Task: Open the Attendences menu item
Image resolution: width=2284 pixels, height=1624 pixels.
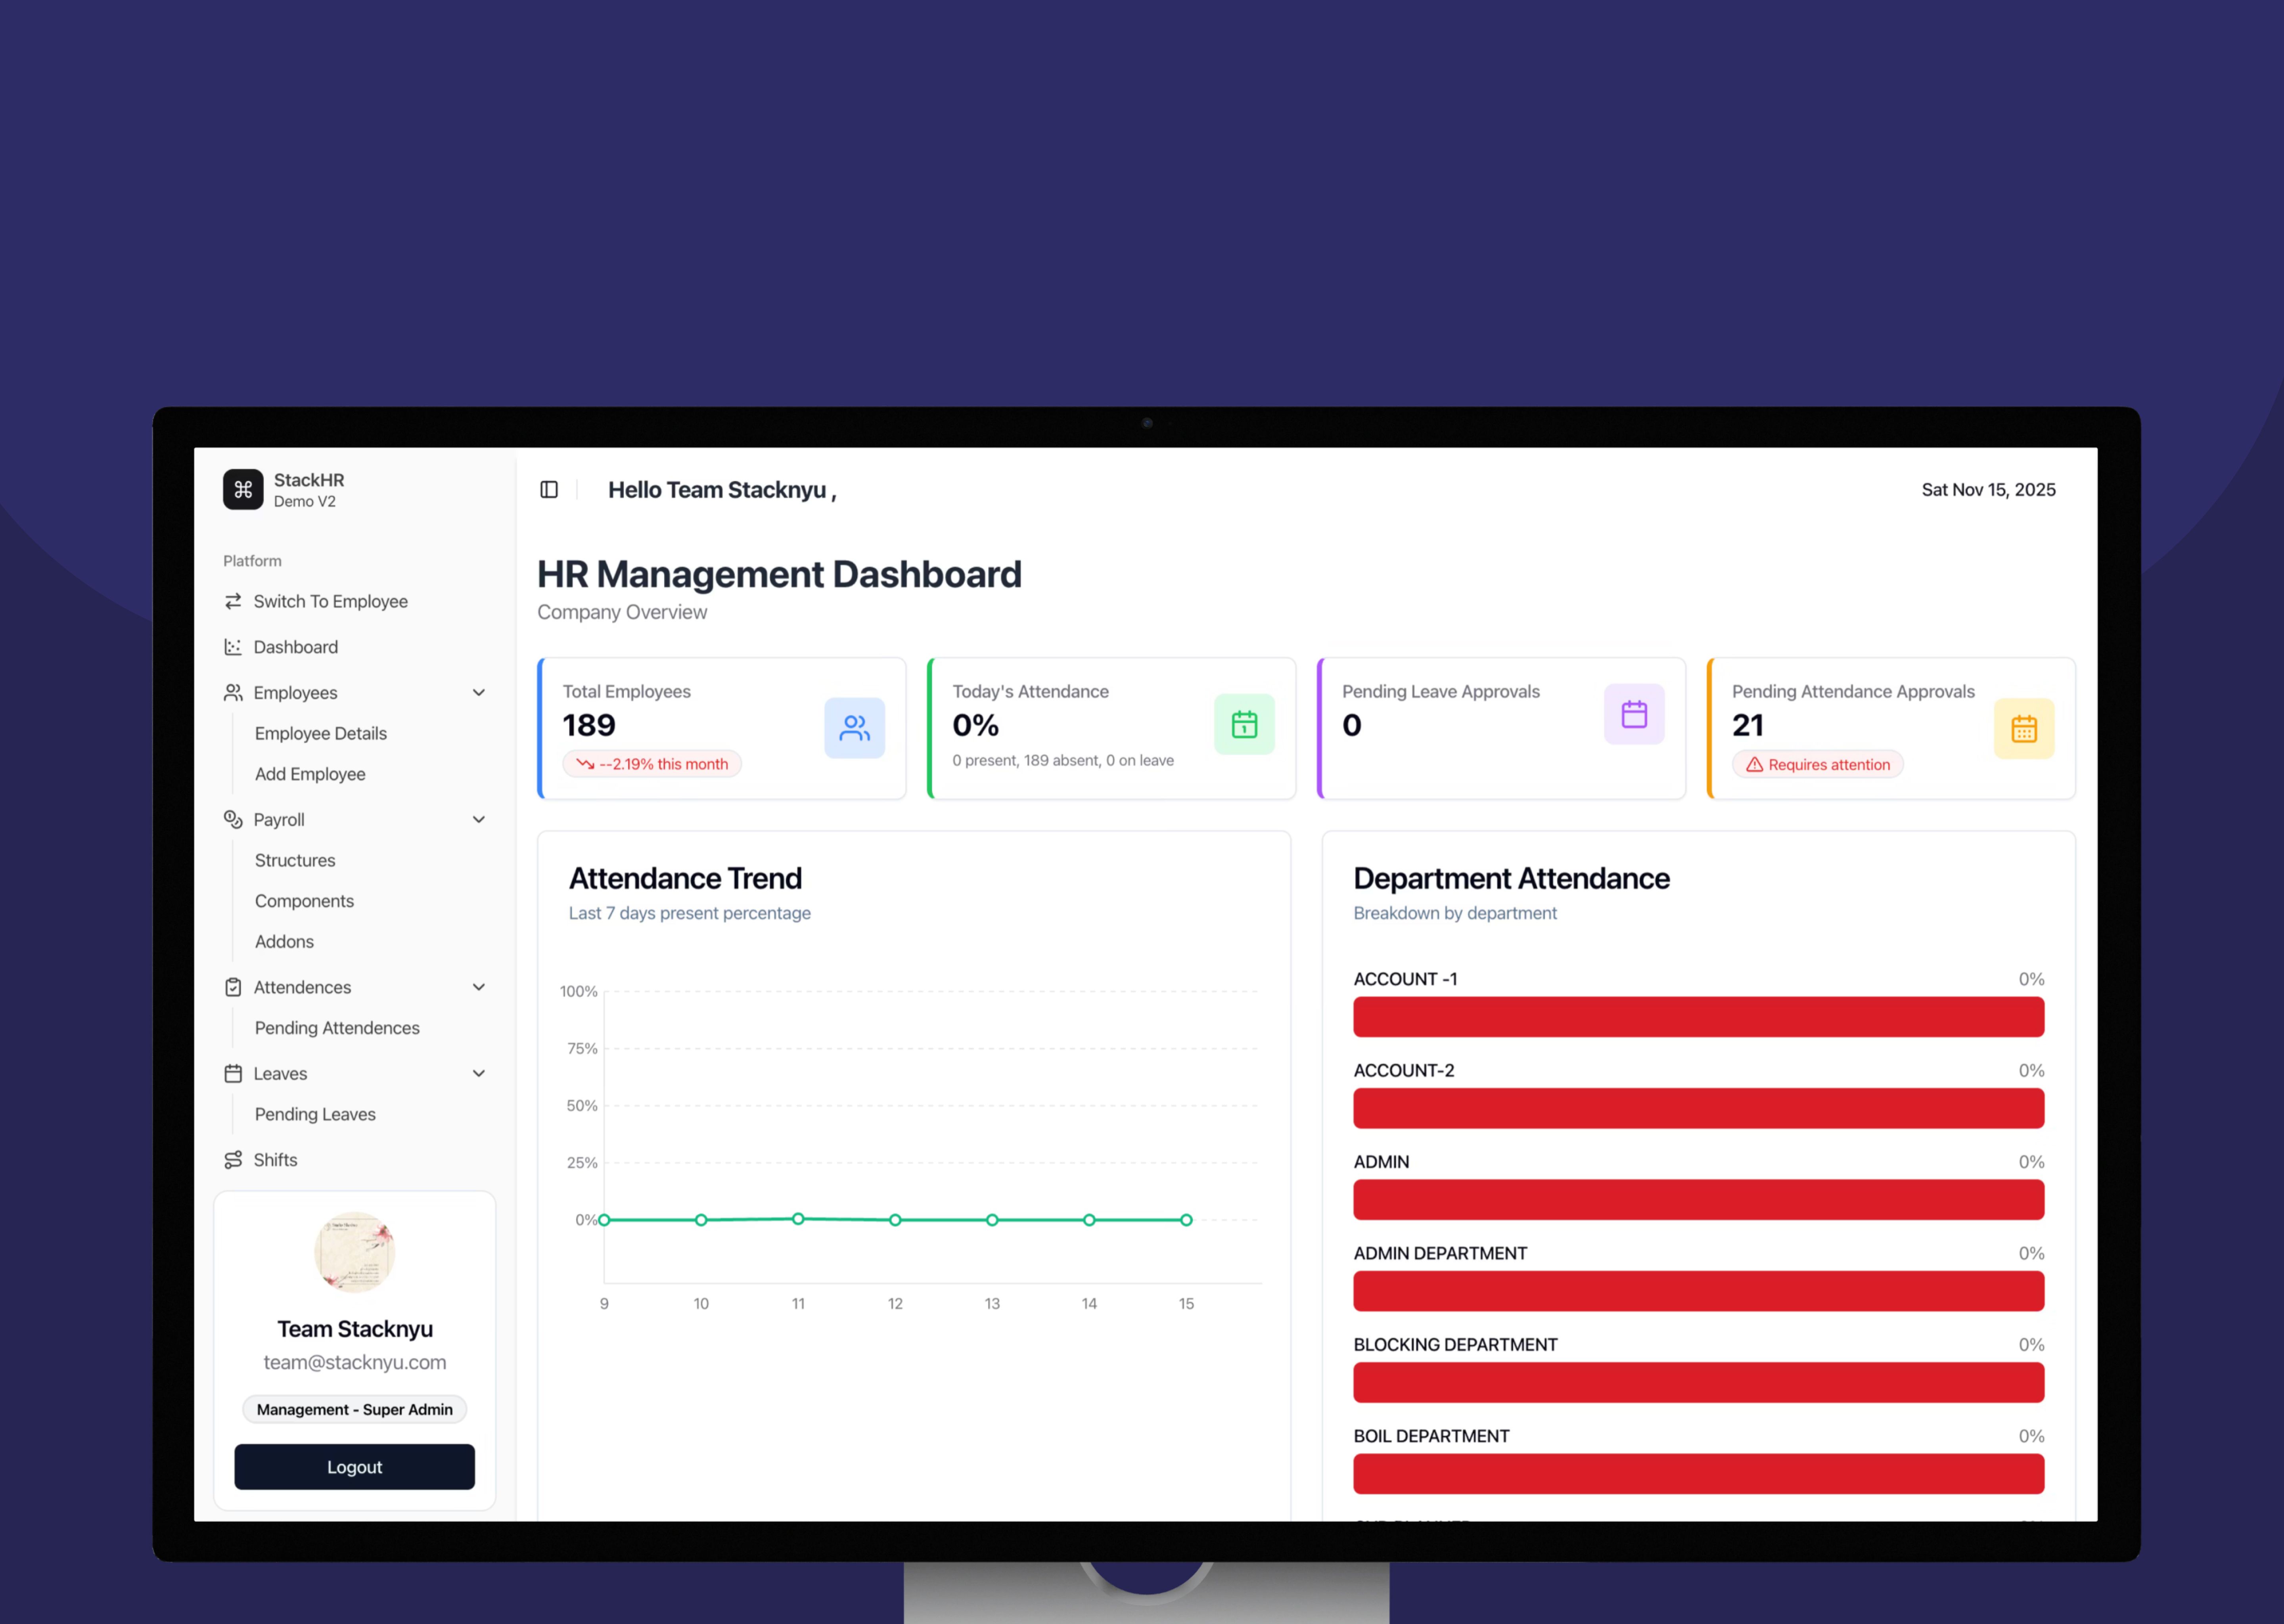Action: point(354,987)
